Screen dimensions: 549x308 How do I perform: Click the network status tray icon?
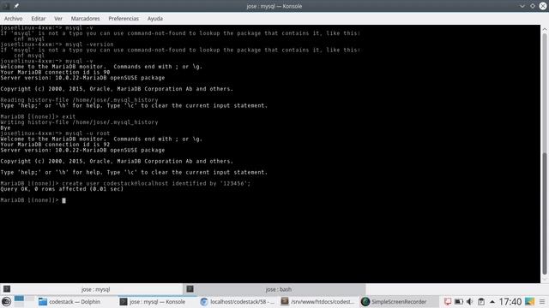[x=448, y=302]
